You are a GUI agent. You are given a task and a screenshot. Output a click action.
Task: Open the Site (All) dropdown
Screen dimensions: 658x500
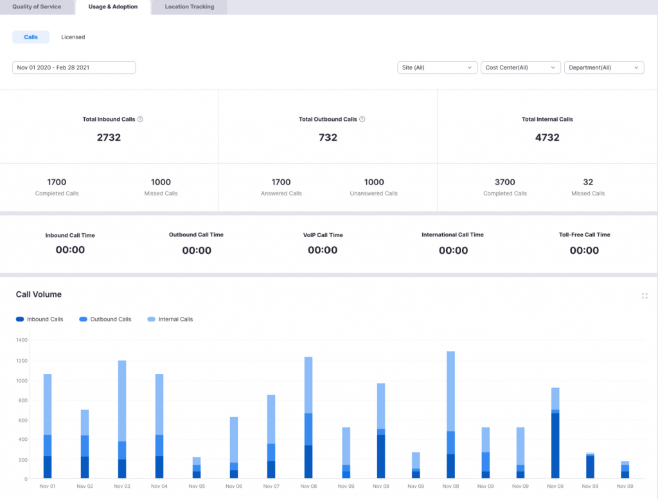pyautogui.click(x=437, y=67)
